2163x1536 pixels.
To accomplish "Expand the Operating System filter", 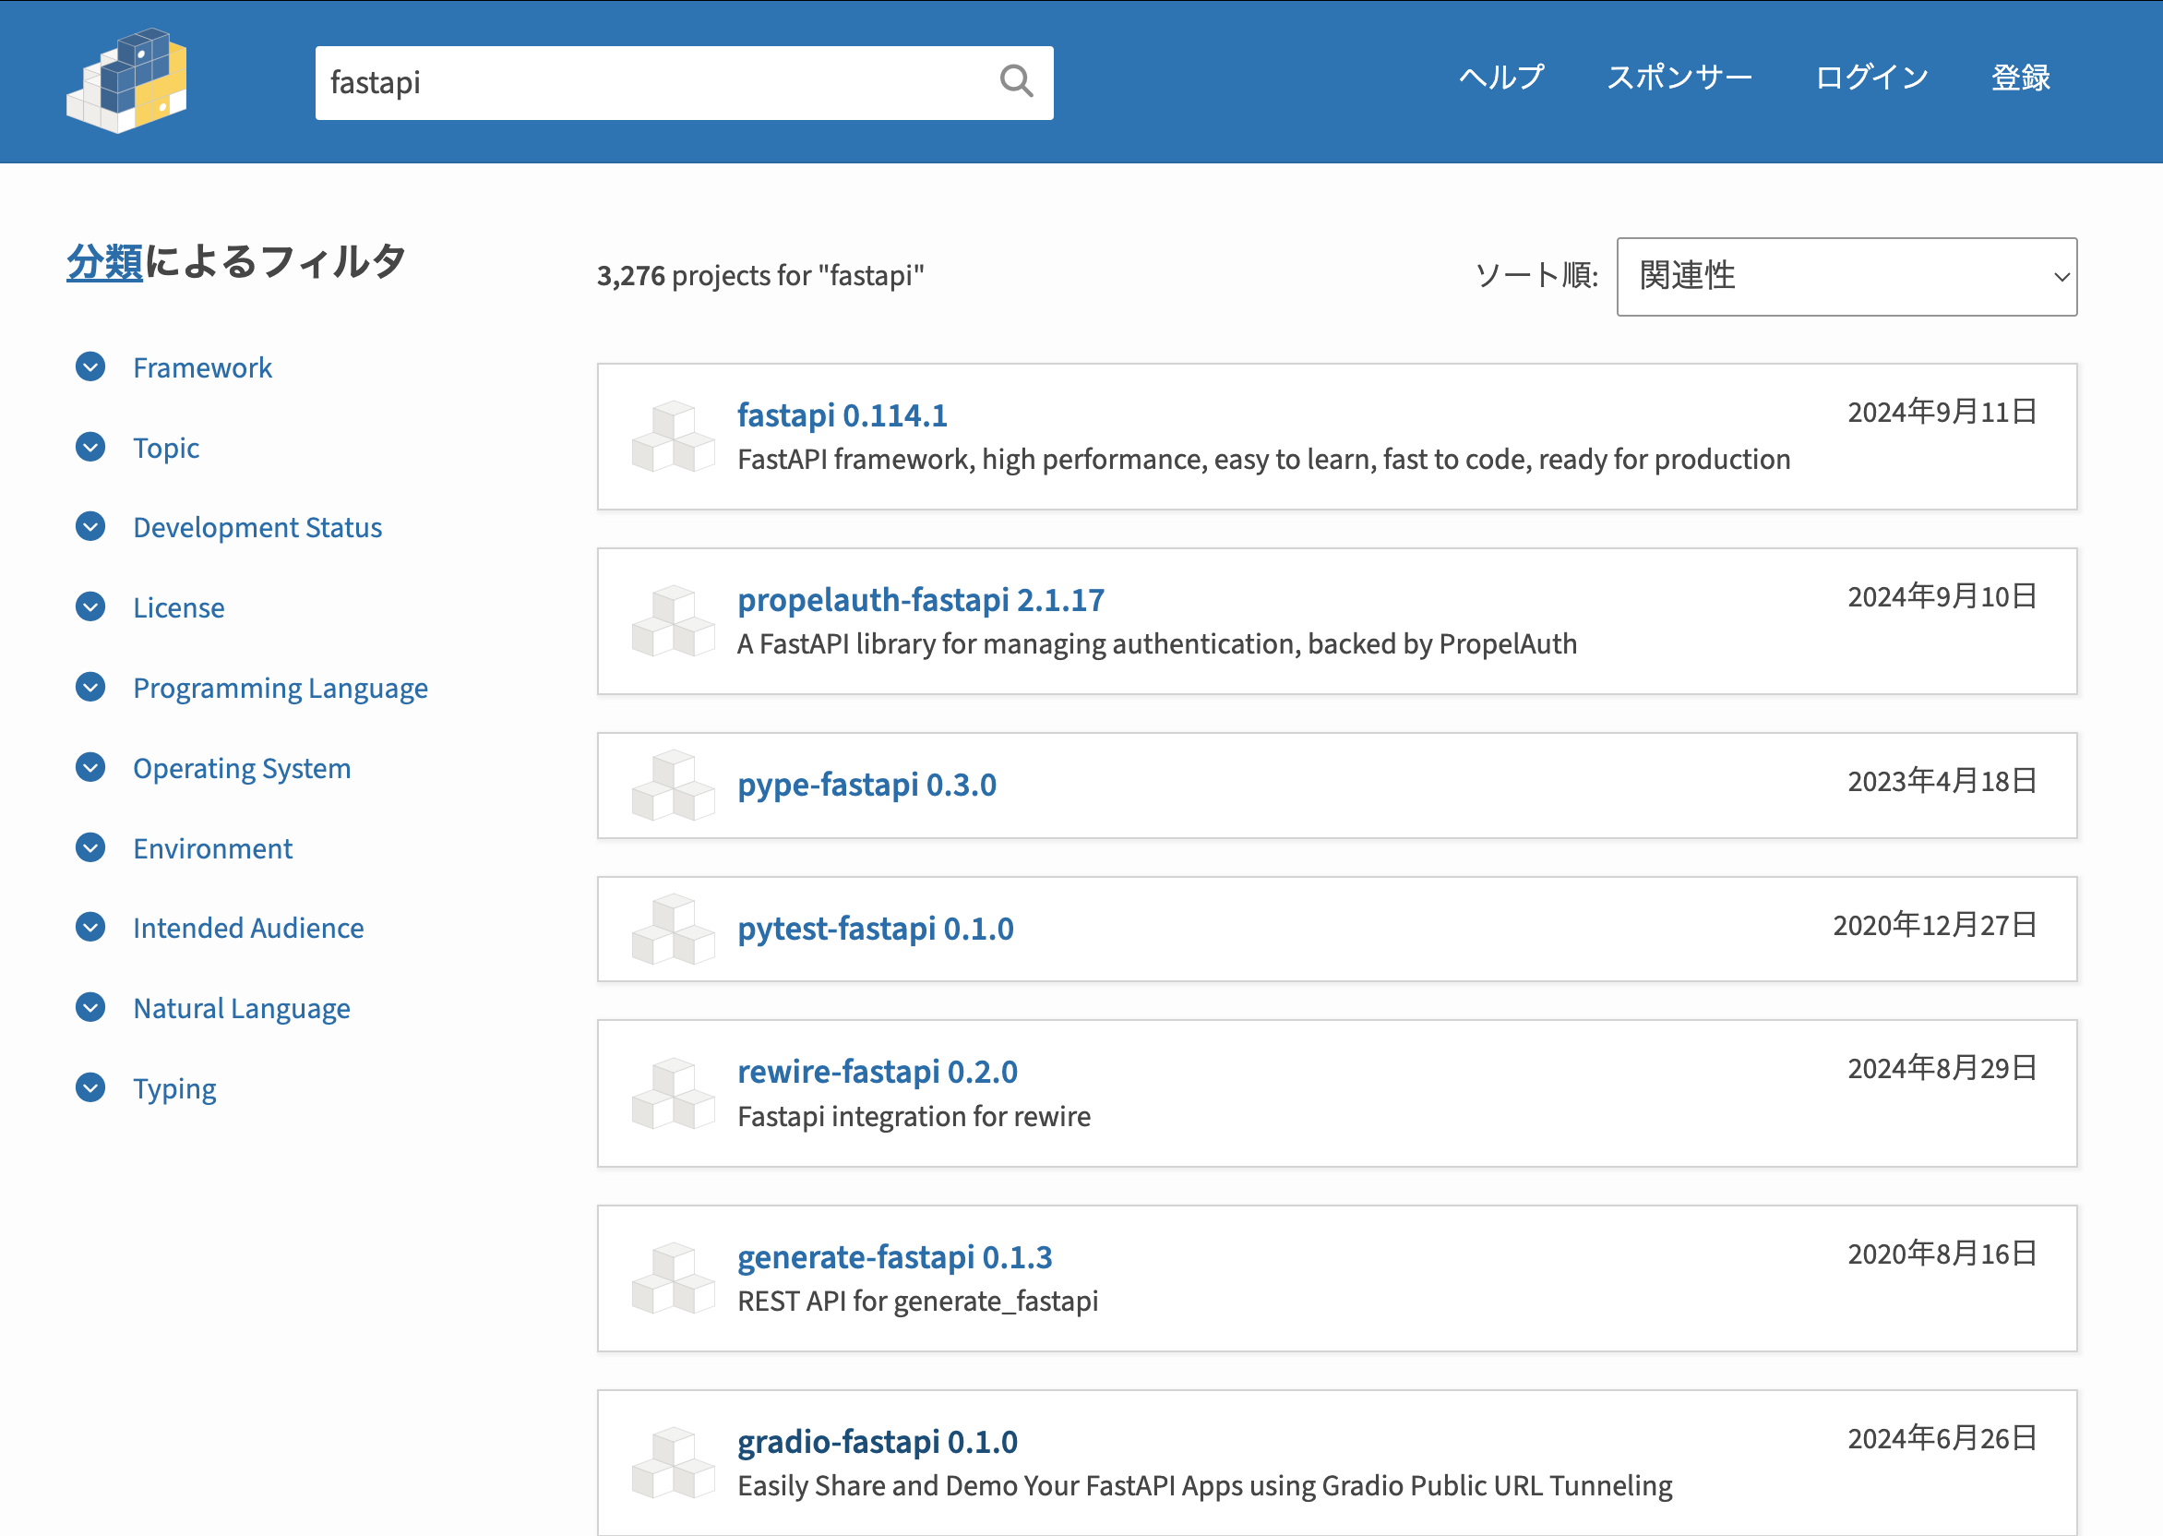I will tap(241, 768).
